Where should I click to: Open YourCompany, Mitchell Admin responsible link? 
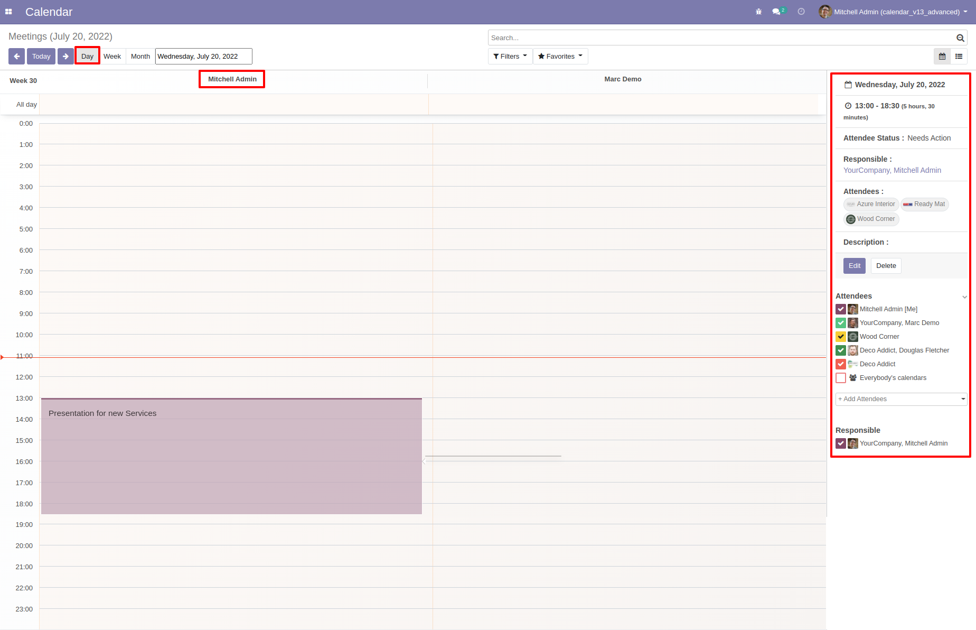tap(892, 170)
